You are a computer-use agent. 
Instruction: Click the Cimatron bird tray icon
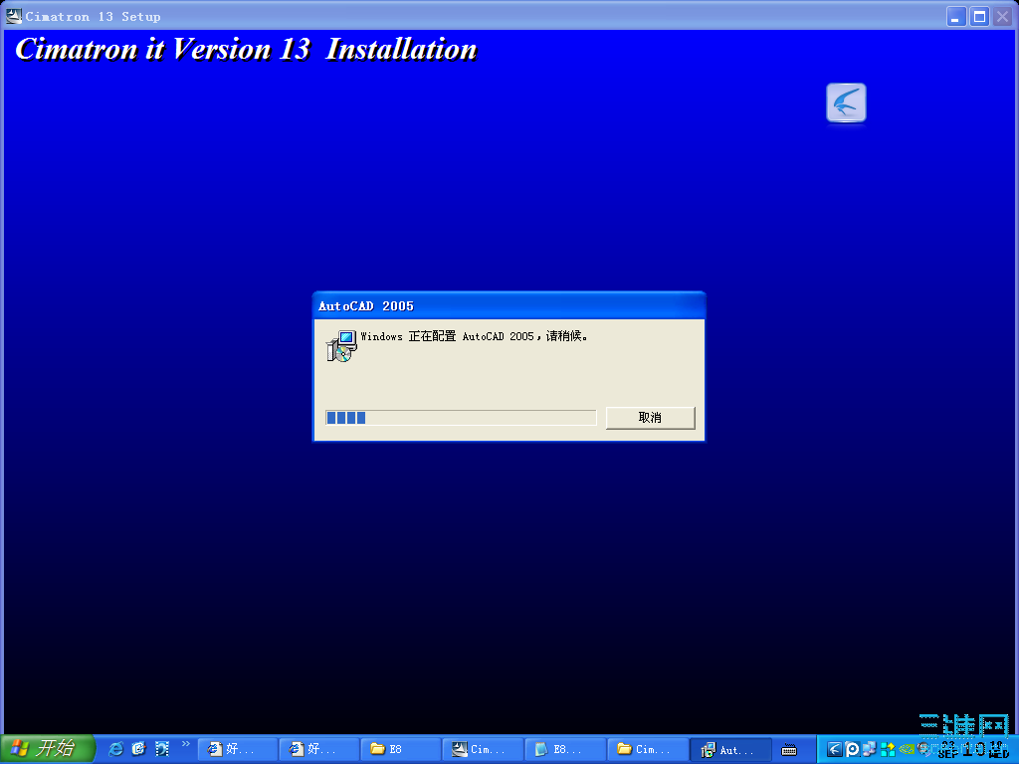pos(835,750)
